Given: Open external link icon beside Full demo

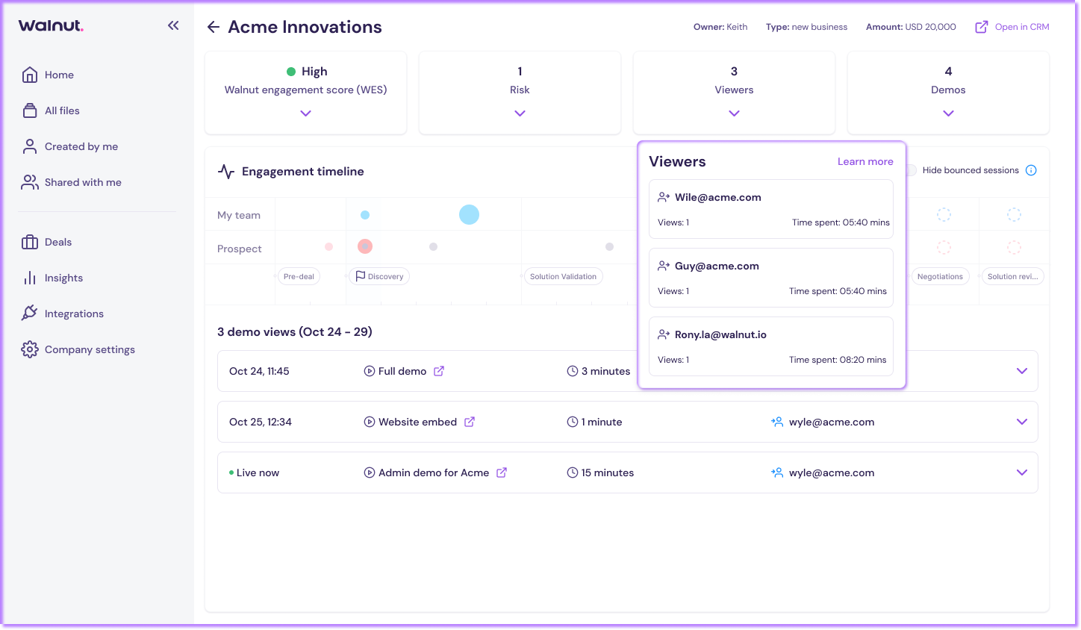Looking at the screenshot, I should pos(439,371).
